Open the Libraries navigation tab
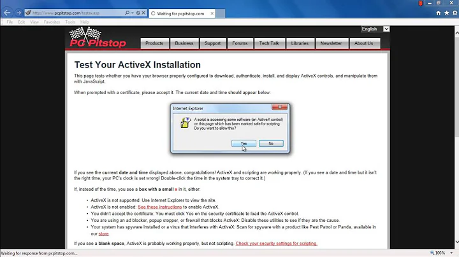Screen dimensions: 459x257 click(x=300, y=43)
